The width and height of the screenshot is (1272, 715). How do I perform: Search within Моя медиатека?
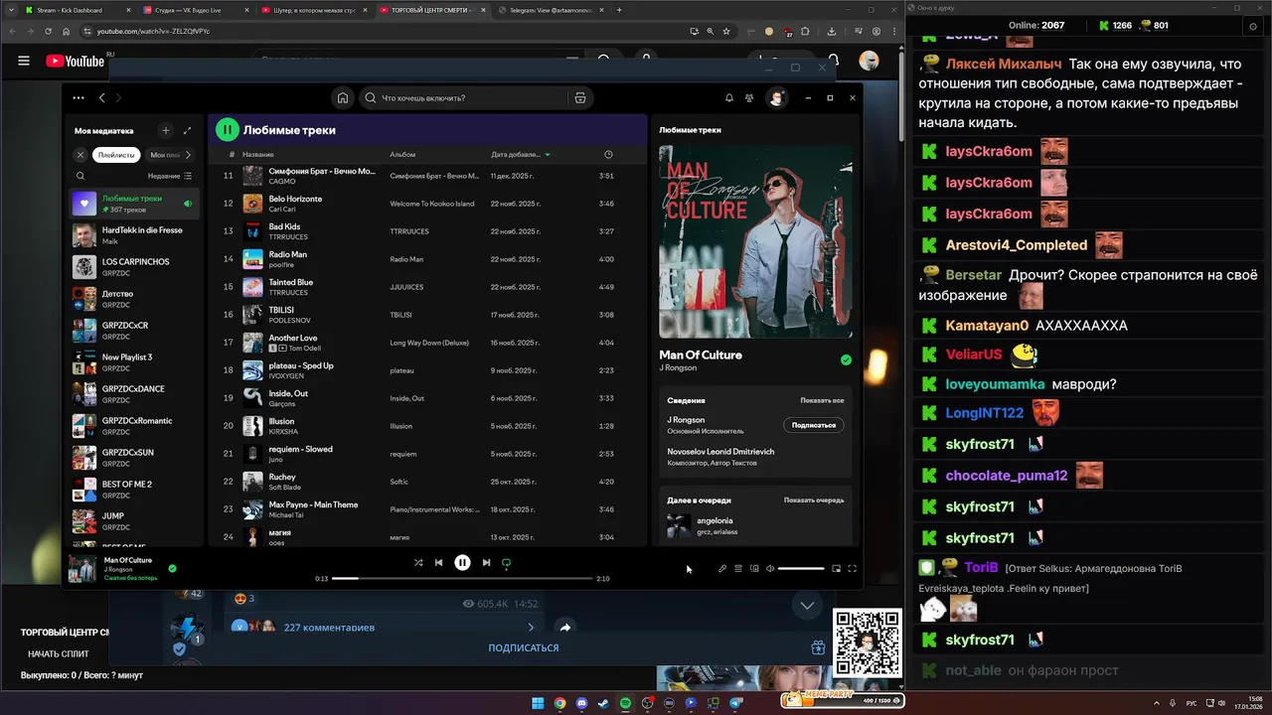click(80, 176)
